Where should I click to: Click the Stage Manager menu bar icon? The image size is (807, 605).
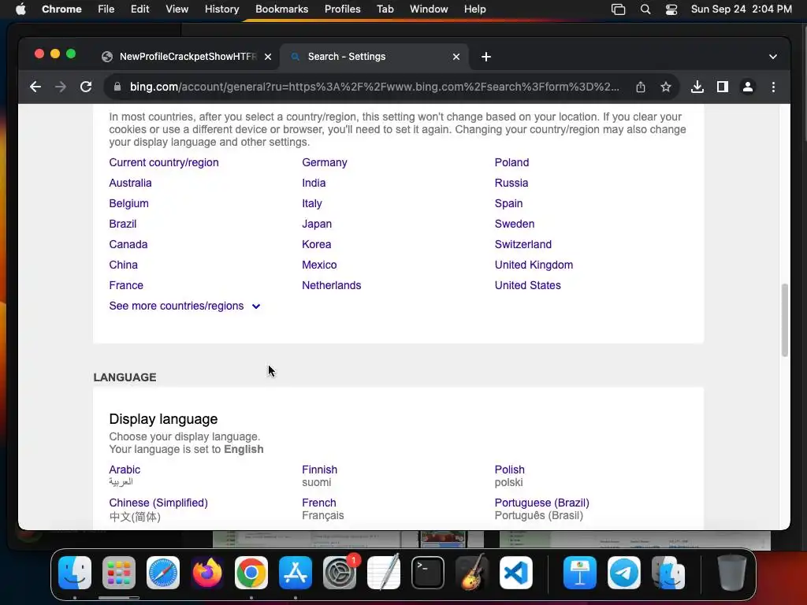[618, 9]
